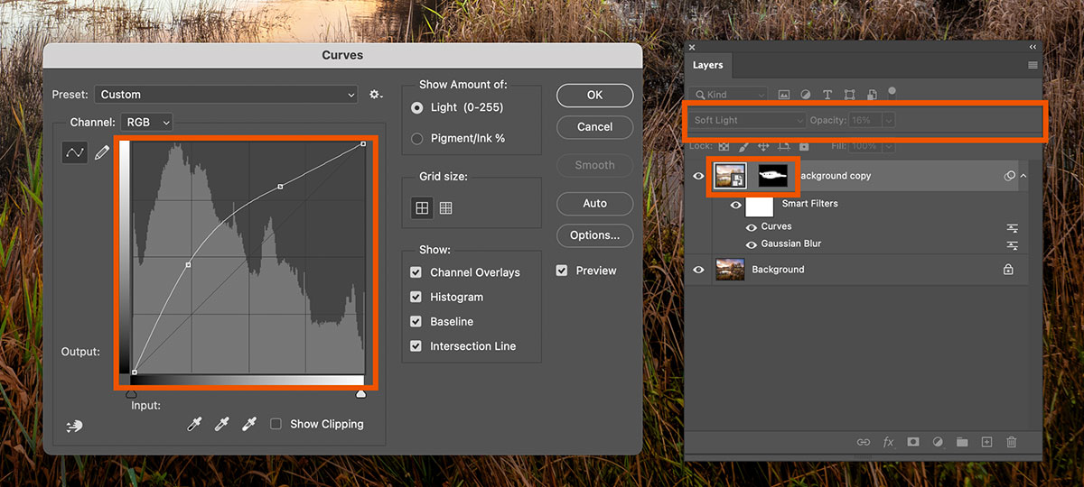The image size is (1084, 487).
Task: Open the Channel RGB dropdown
Action: (146, 122)
